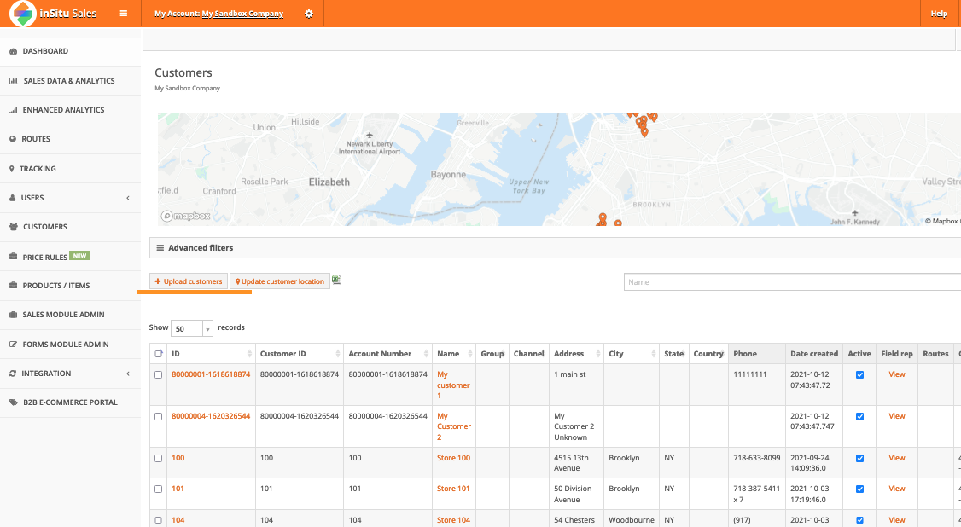Click the hamburger menu icon in header

click(124, 14)
